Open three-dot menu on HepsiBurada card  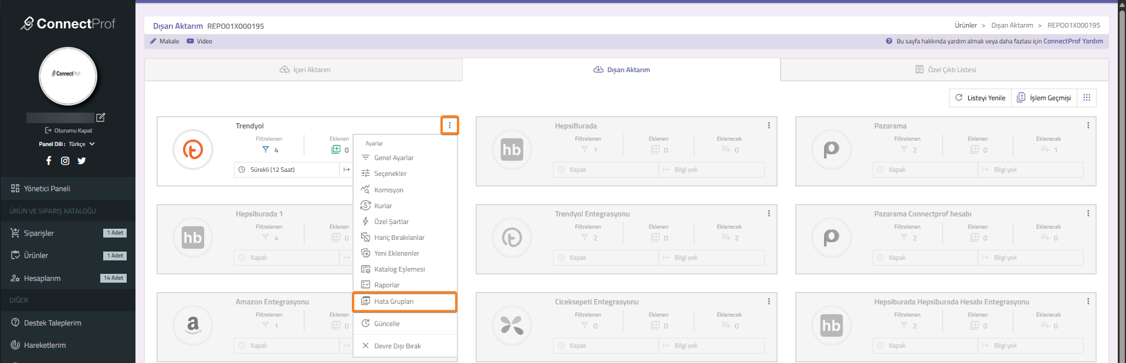point(769,125)
